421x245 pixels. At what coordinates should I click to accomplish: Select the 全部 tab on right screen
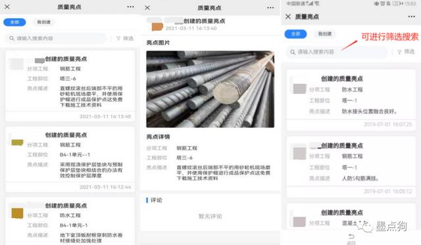tap(295, 33)
